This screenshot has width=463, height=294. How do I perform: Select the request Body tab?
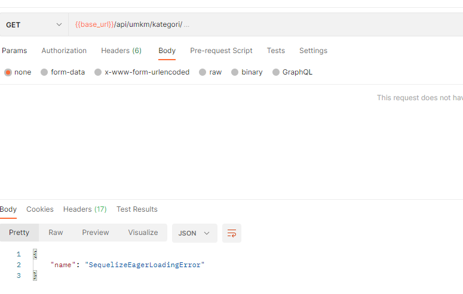(x=167, y=51)
